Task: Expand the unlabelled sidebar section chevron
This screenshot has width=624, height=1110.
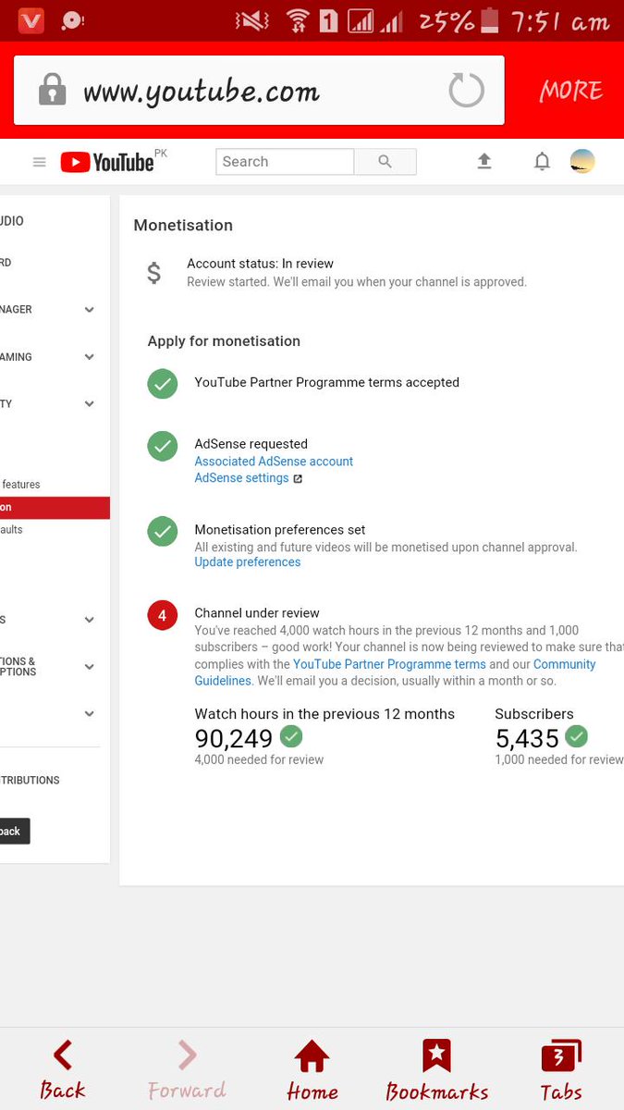Action: [90, 714]
